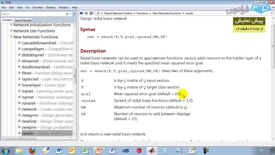
Task: Open PowerPoint from the taskbar
Action: (99, 150)
